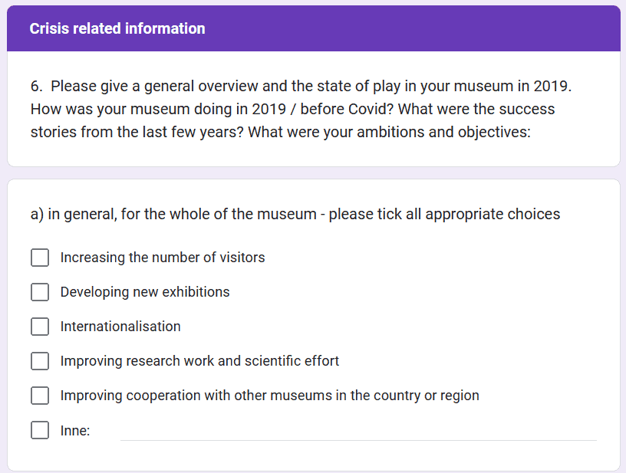The width and height of the screenshot is (626, 473).
Task: Click the Inne text input line
Action: (x=358, y=431)
